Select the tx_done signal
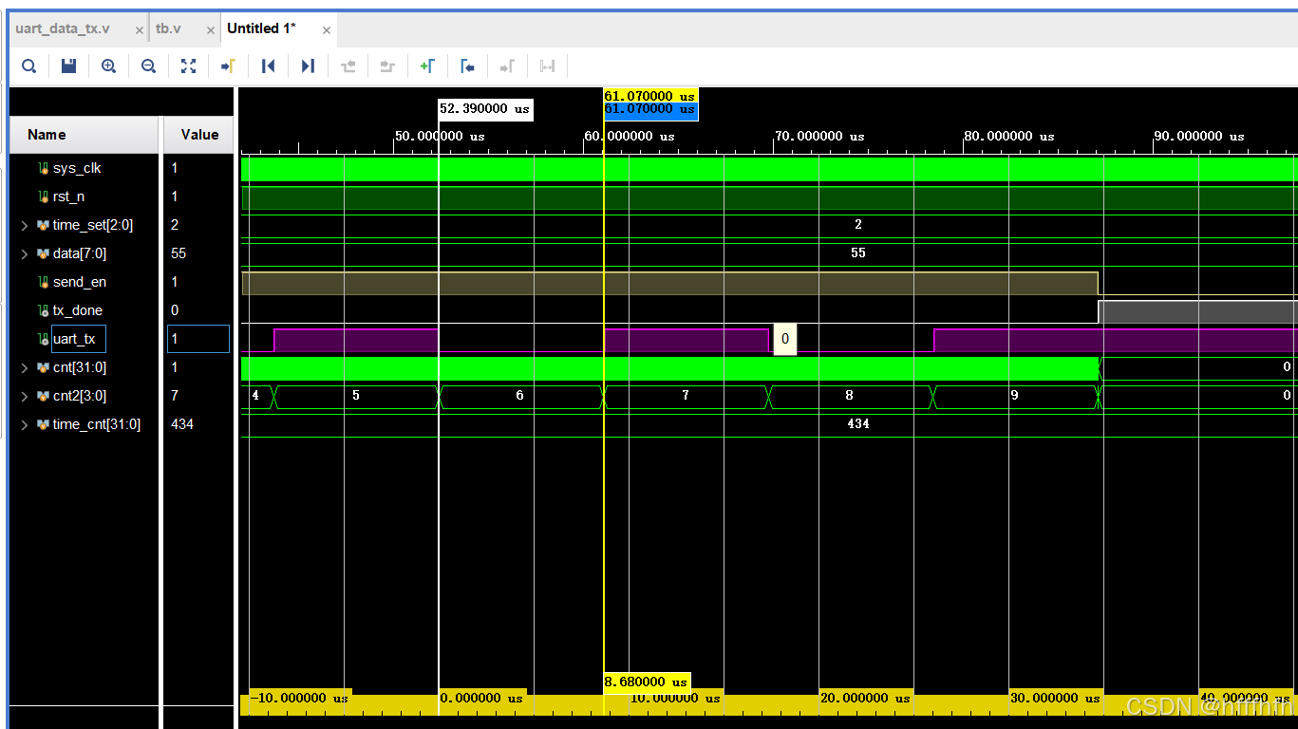This screenshot has height=729, width=1298. [x=78, y=310]
